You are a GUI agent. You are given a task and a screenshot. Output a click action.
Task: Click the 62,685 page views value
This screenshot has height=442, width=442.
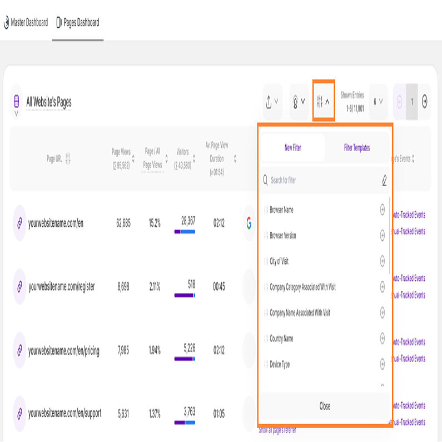(x=123, y=224)
